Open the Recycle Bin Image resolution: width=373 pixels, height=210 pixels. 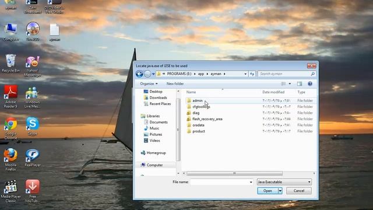coord(10,63)
